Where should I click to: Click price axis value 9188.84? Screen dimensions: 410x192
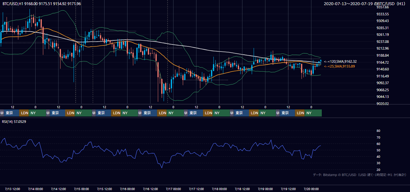383,55
